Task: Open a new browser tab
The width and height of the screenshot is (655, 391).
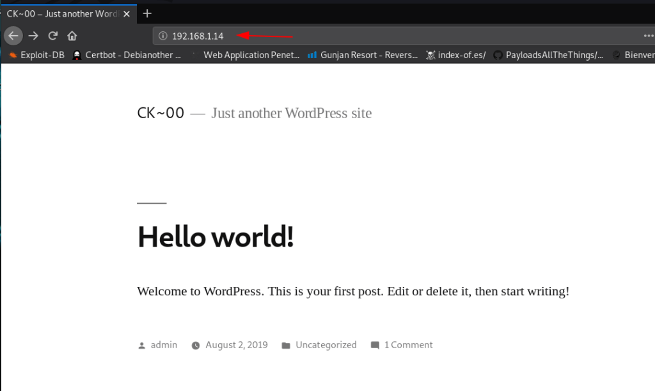Action: (147, 14)
